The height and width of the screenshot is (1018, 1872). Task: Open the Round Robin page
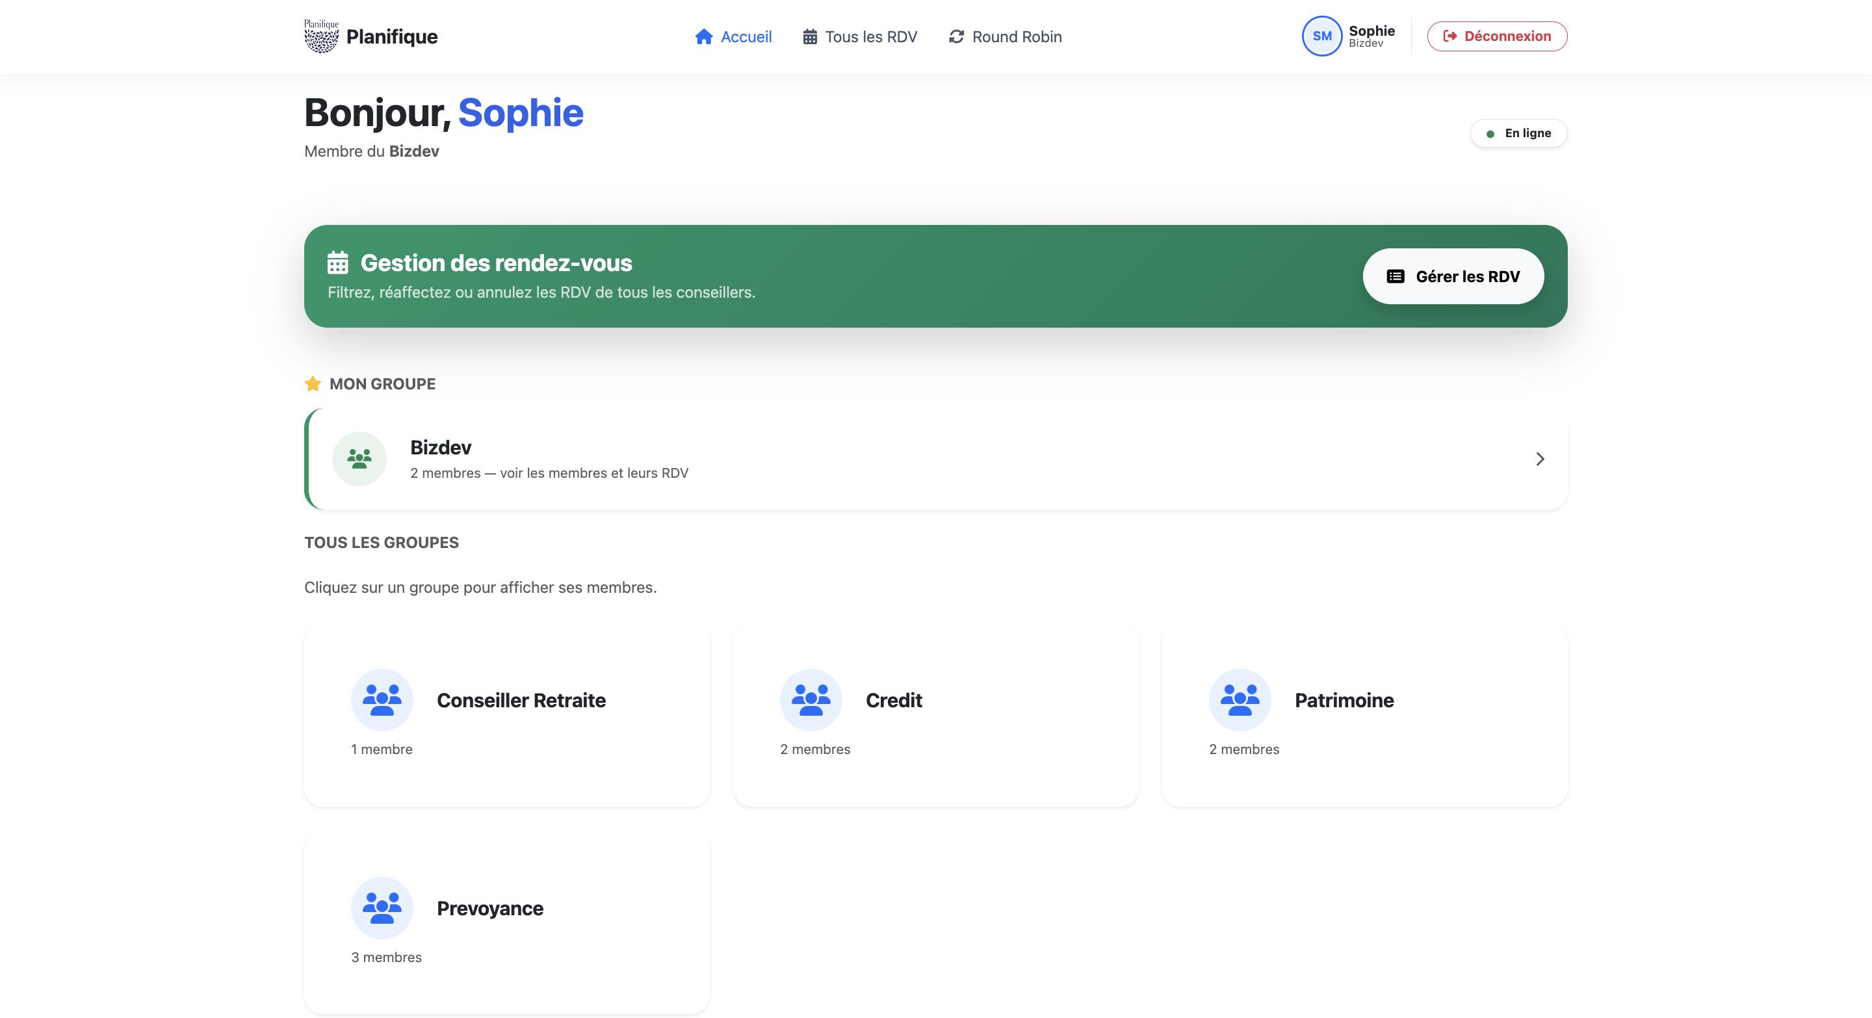[1006, 36]
